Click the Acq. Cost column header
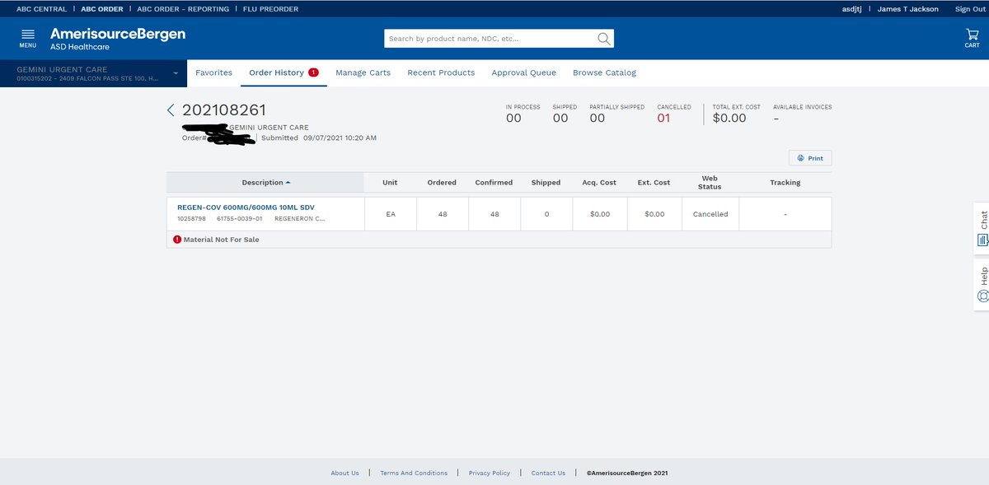This screenshot has width=989, height=485. 599,183
